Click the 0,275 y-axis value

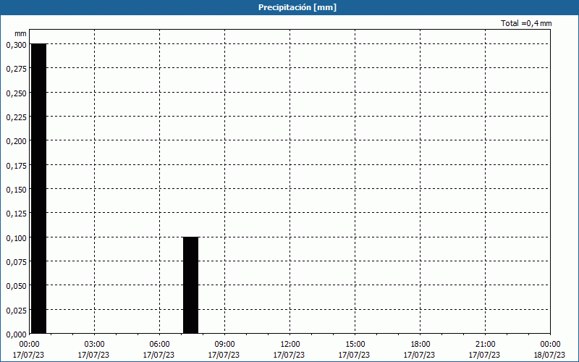[x=16, y=69]
